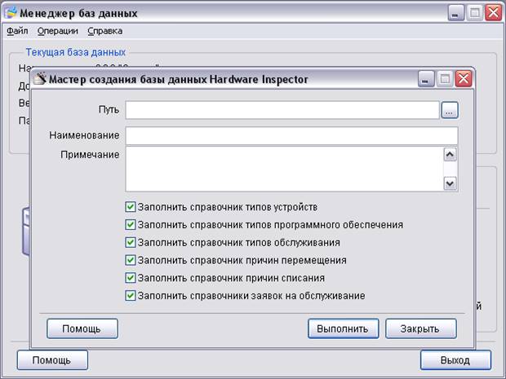Image resolution: width=506 pixels, height=379 pixels.
Task: Minimize the database creation wizard dialog
Action: pyautogui.click(x=426, y=79)
